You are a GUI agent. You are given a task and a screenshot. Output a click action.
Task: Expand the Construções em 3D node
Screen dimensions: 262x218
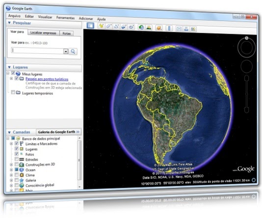click(x=11, y=165)
